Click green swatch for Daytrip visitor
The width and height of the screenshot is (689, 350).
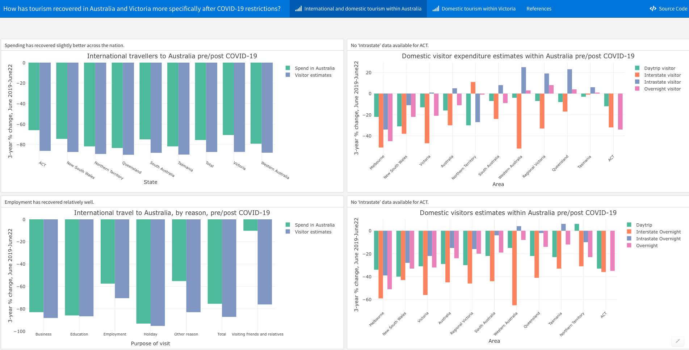click(637, 68)
